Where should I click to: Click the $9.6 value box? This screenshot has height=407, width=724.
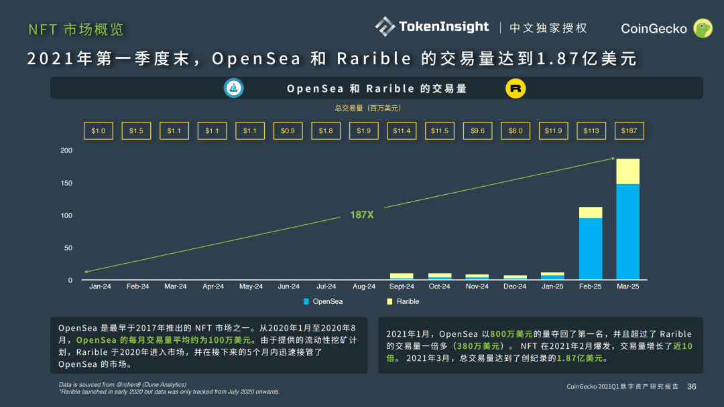click(477, 131)
